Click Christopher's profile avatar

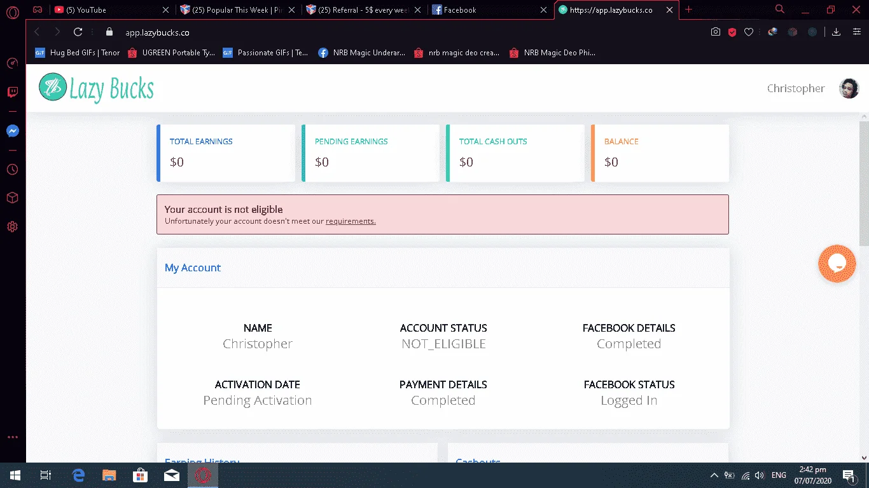click(x=849, y=88)
